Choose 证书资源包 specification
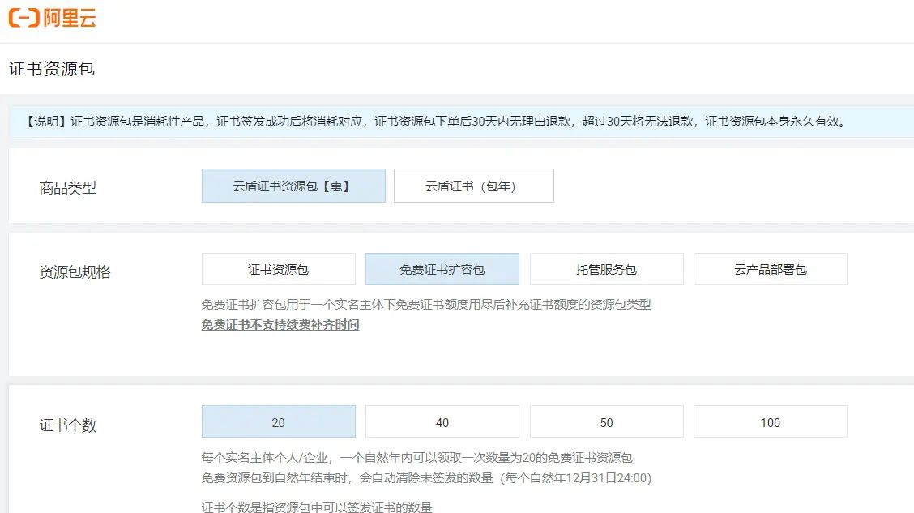This screenshot has width=914, height=513. (x=279, y=269)
